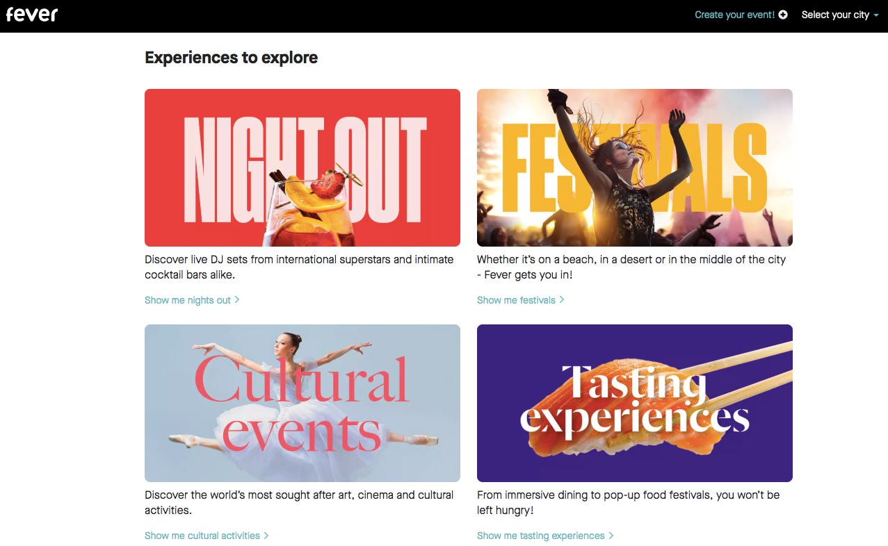
Task: Click the chevron after Show me nights out
Action: tap(237, 300)
